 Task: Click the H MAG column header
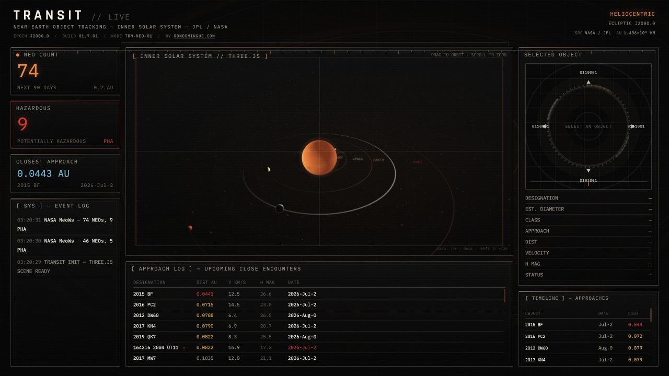[x=268, y=283]
